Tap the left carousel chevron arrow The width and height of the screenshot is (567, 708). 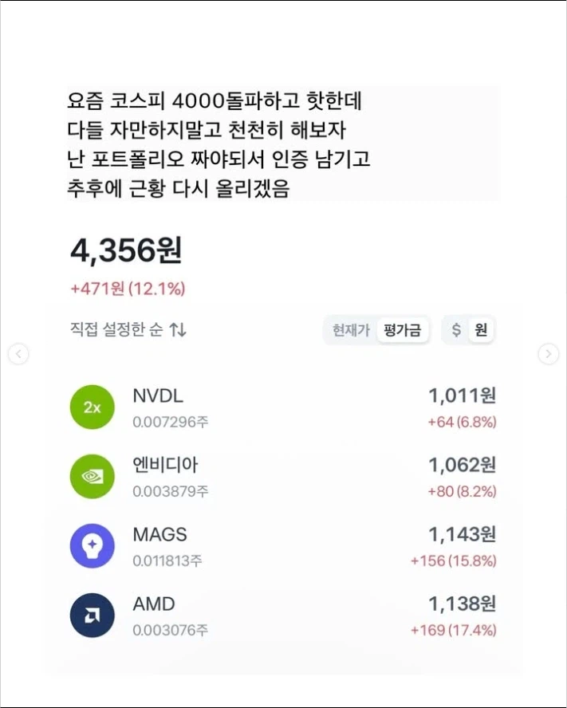tap(18, 352)
